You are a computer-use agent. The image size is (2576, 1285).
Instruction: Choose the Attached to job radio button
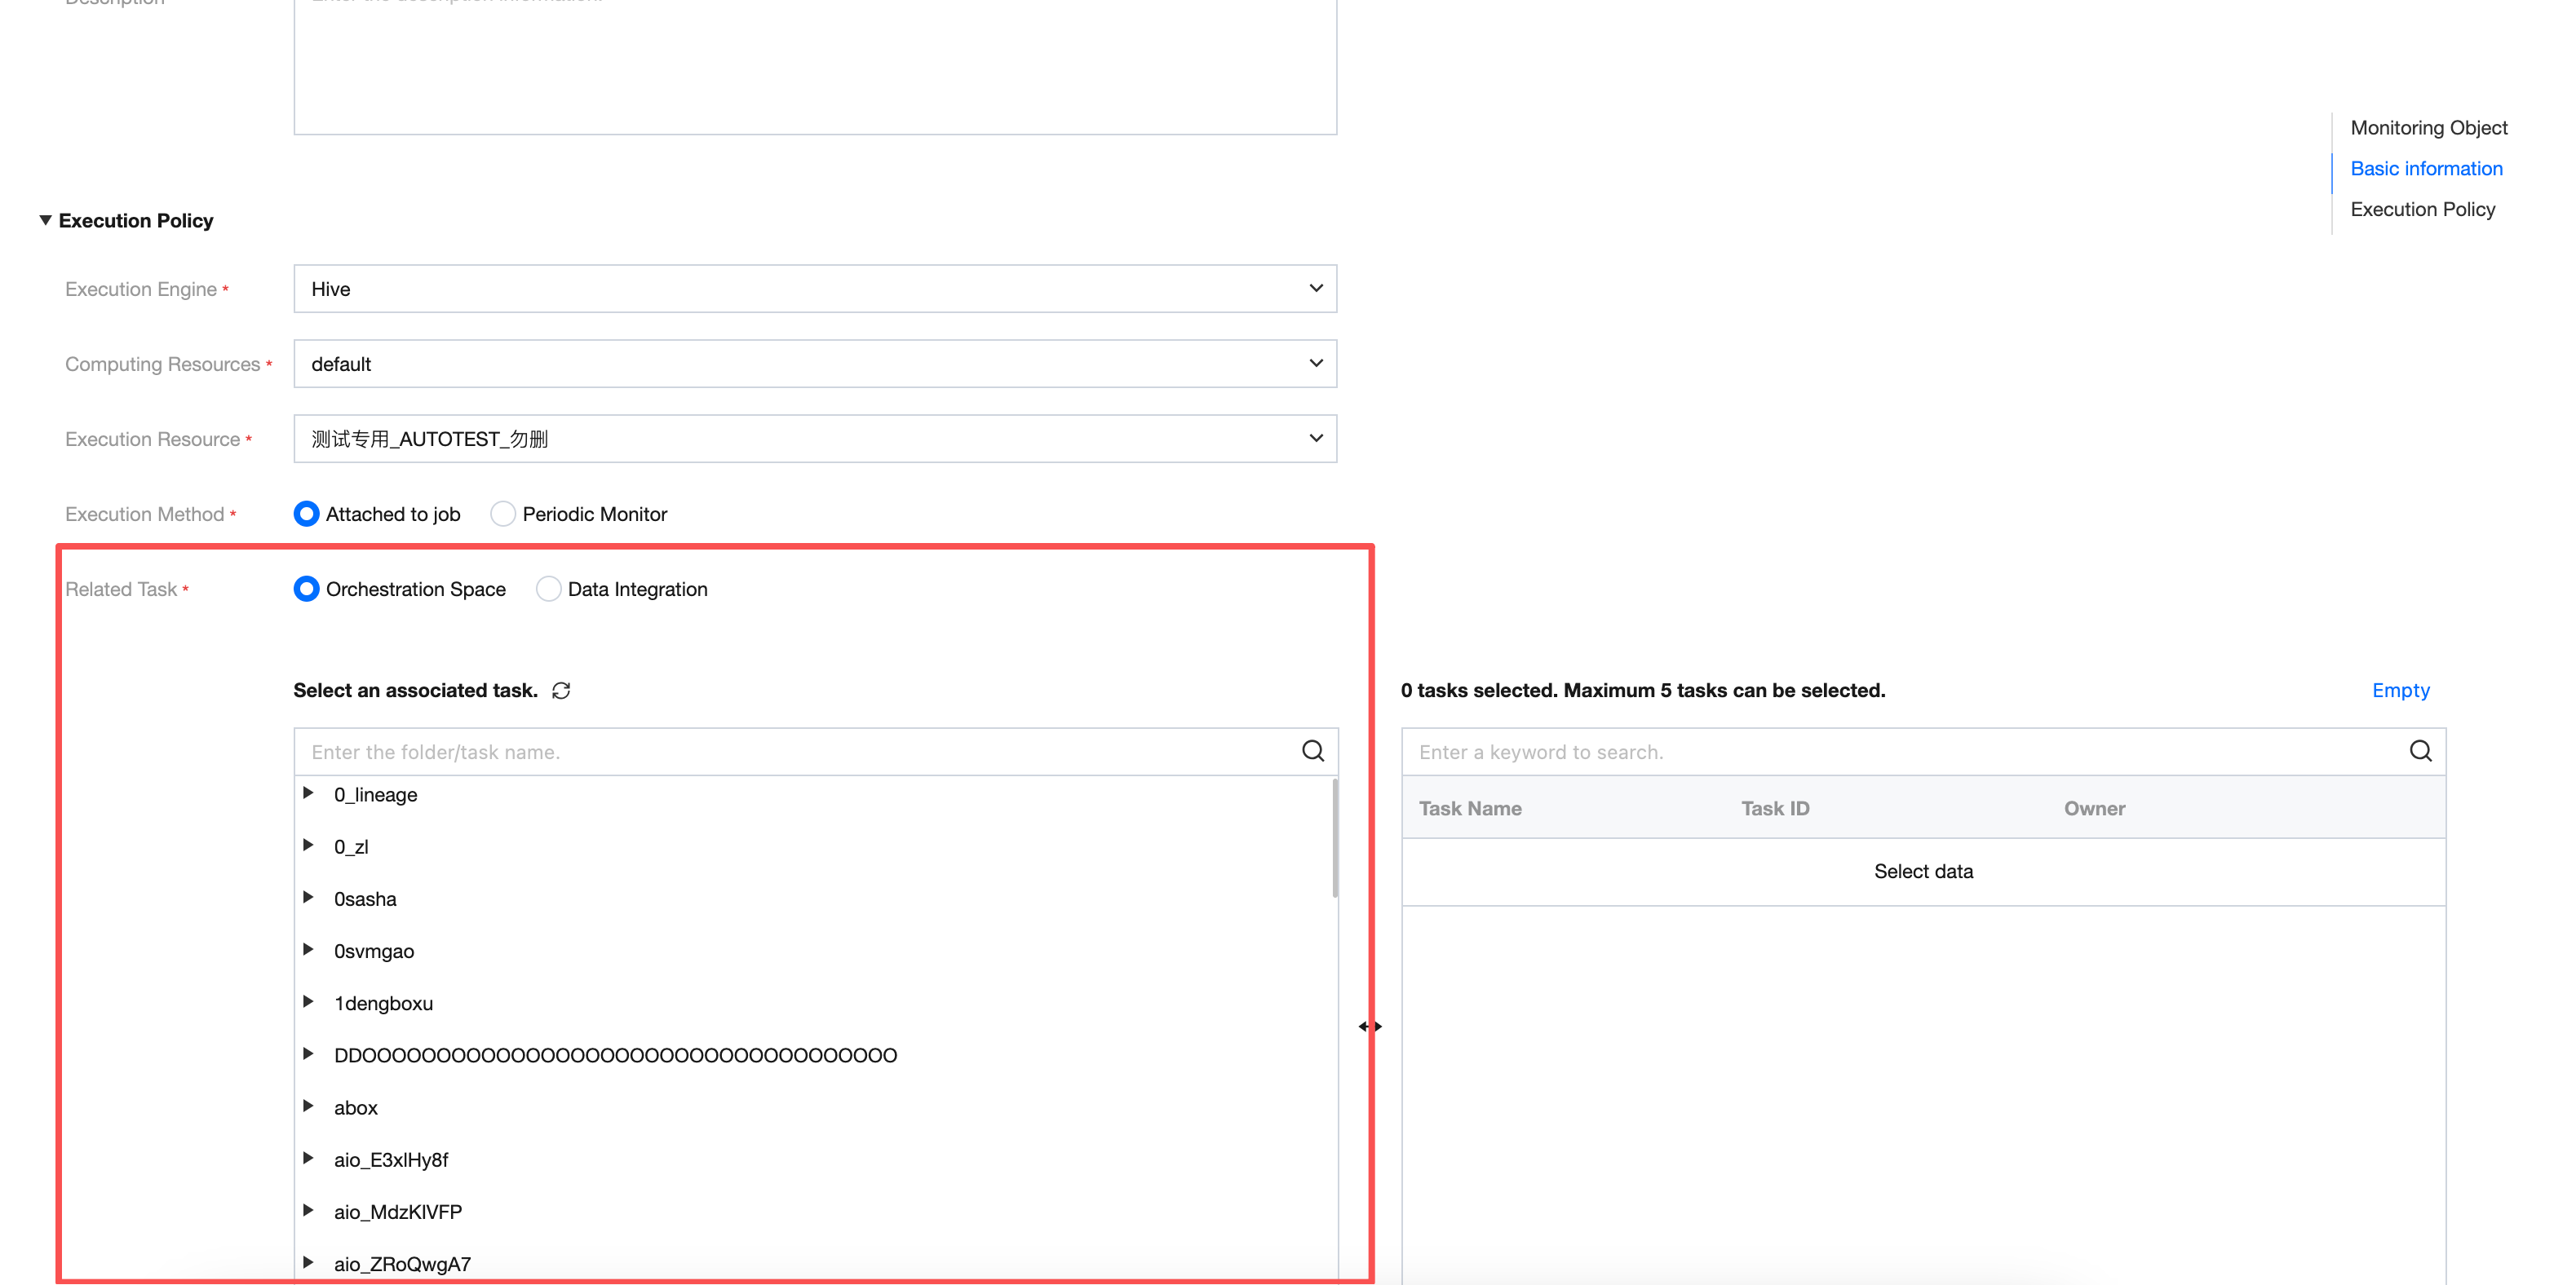(307, 514)
